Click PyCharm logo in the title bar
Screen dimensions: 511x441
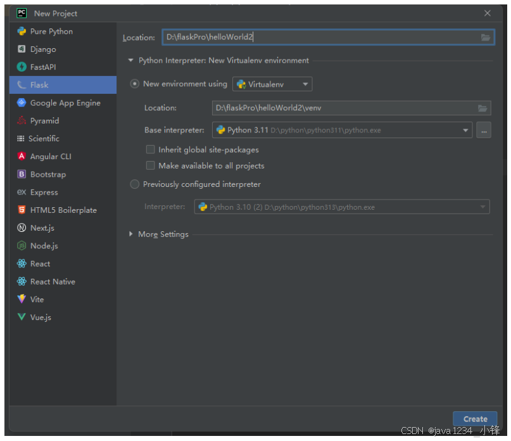[x=22, y=13]
